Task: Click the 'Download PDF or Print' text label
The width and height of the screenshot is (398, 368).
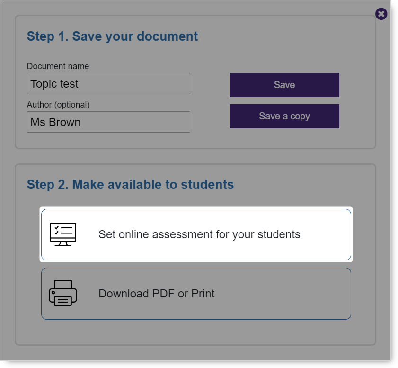Action: pos(156,294)
